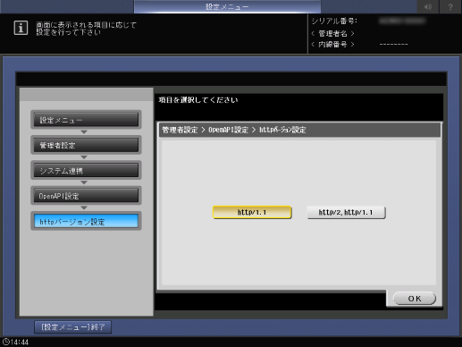
Task: Confirm with the OK button
Action: point(415,299)
